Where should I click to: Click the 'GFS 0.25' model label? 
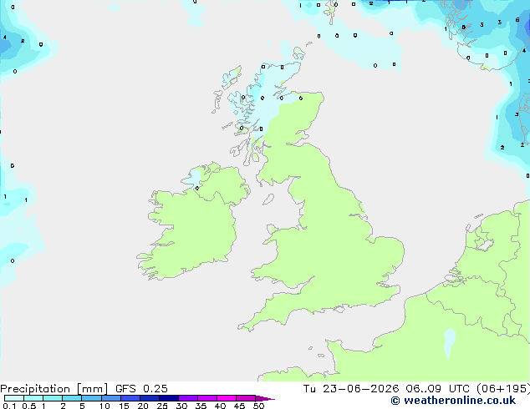point(141,389)
